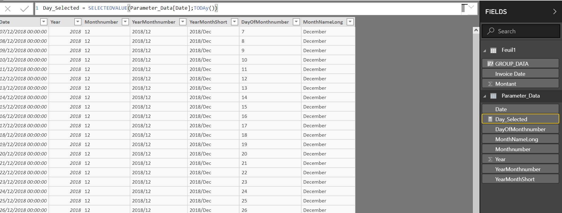Click DayOfMonthnumber cell showing 10
The image size is (562, 213).
270,60
